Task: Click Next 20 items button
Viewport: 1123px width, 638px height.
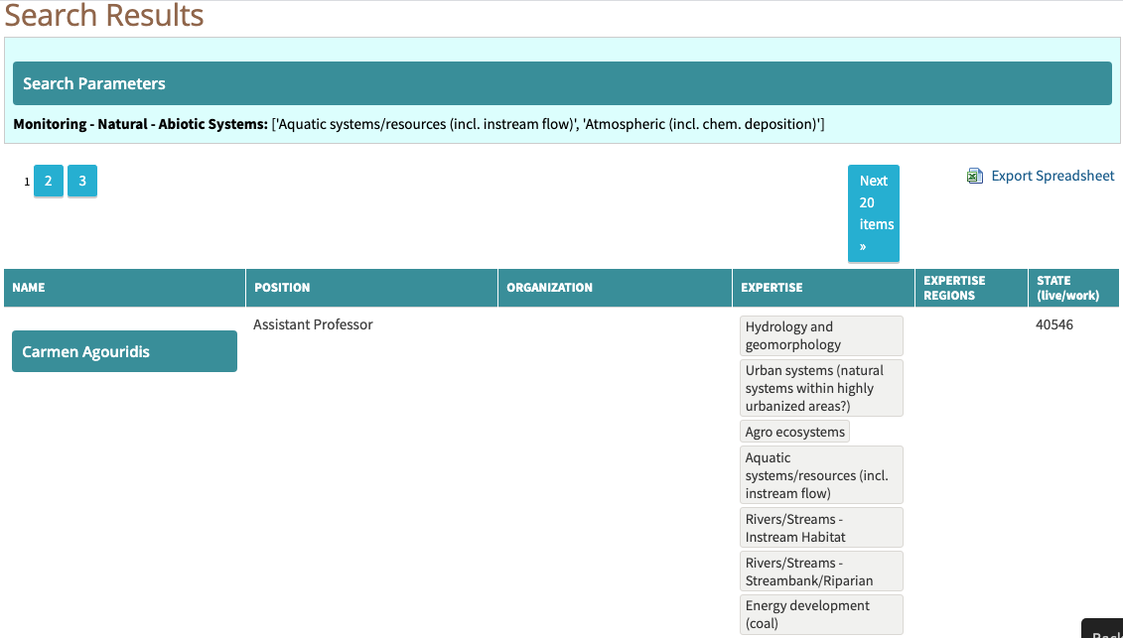Action: pyautogui.click(x=873, y=213)
